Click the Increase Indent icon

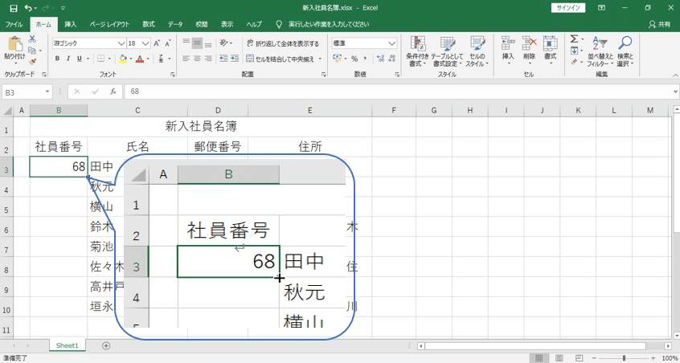235,59
